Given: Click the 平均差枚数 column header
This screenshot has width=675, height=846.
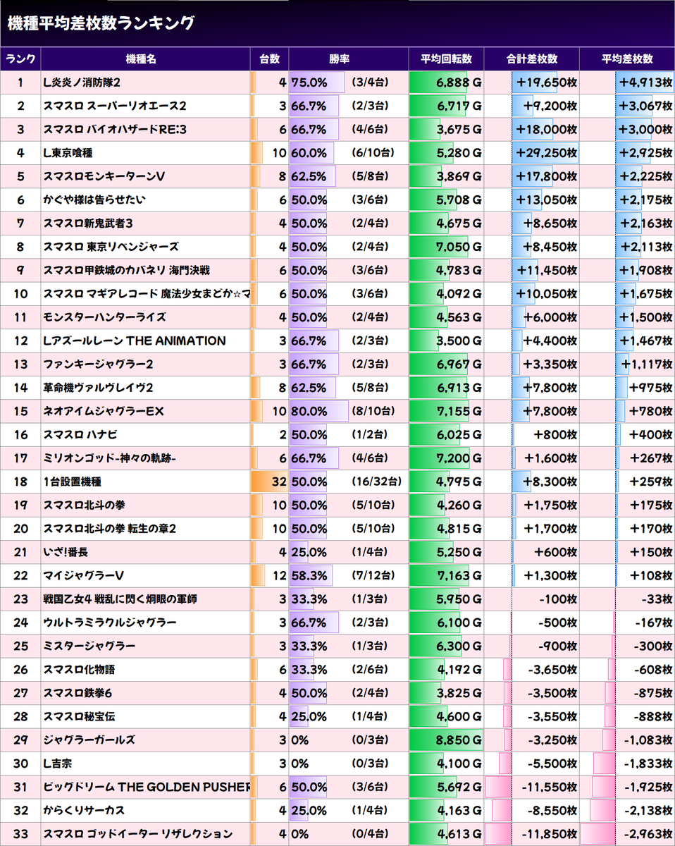Looking at the screenshot, I should [627, 59].
